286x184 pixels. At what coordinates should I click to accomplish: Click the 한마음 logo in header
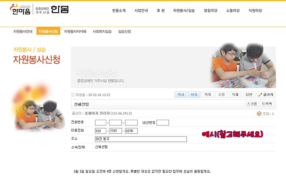click(20, 9)
